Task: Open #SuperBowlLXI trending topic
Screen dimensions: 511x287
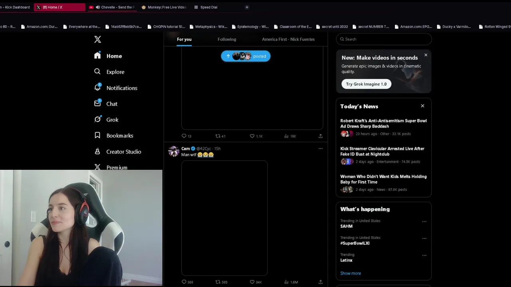Action: [x=355, y=243]
